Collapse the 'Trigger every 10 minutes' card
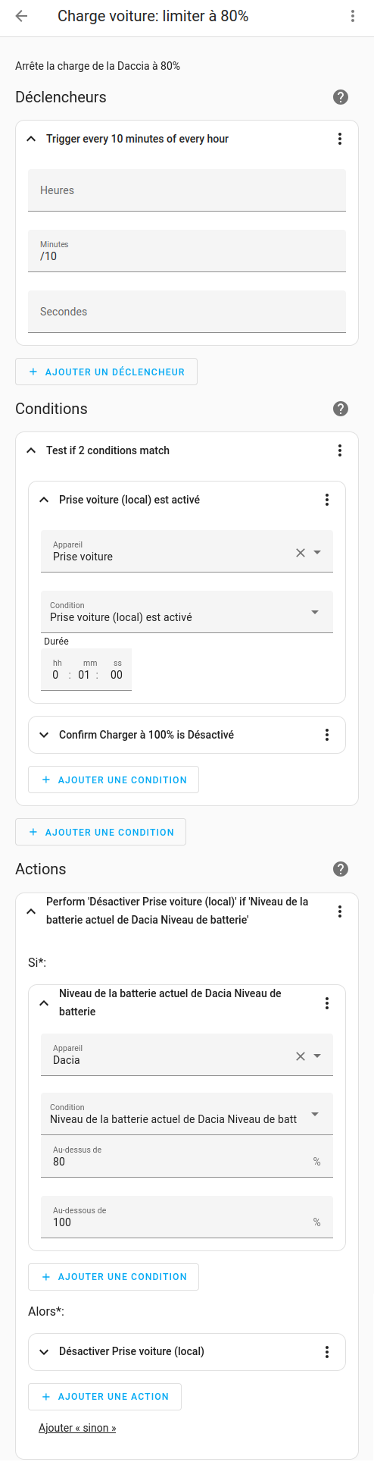This screenshot has height=1462, width=374. (x=31, y=139)
